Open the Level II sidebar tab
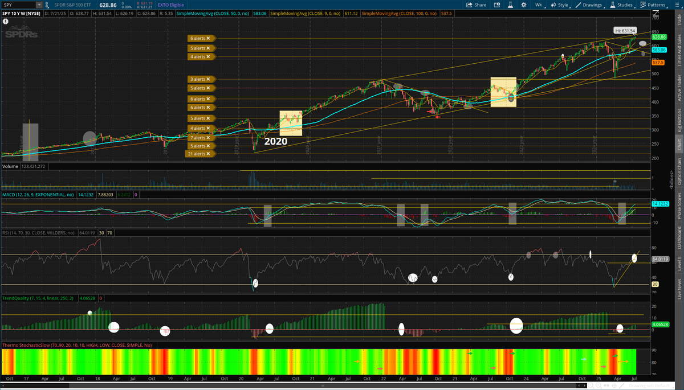684x390 pixels. (679, 264)
